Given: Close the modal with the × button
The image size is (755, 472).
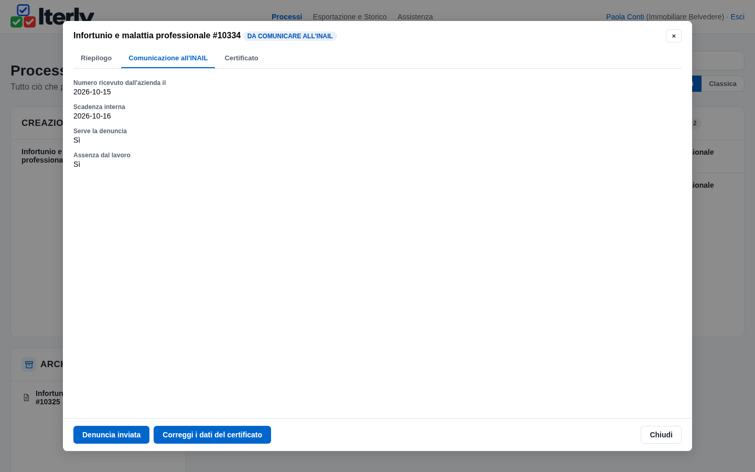Looking at the screenshot, I should tap(674, 36).
